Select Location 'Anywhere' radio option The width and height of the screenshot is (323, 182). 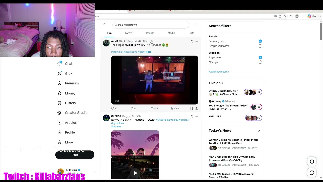tap(260, 57)
